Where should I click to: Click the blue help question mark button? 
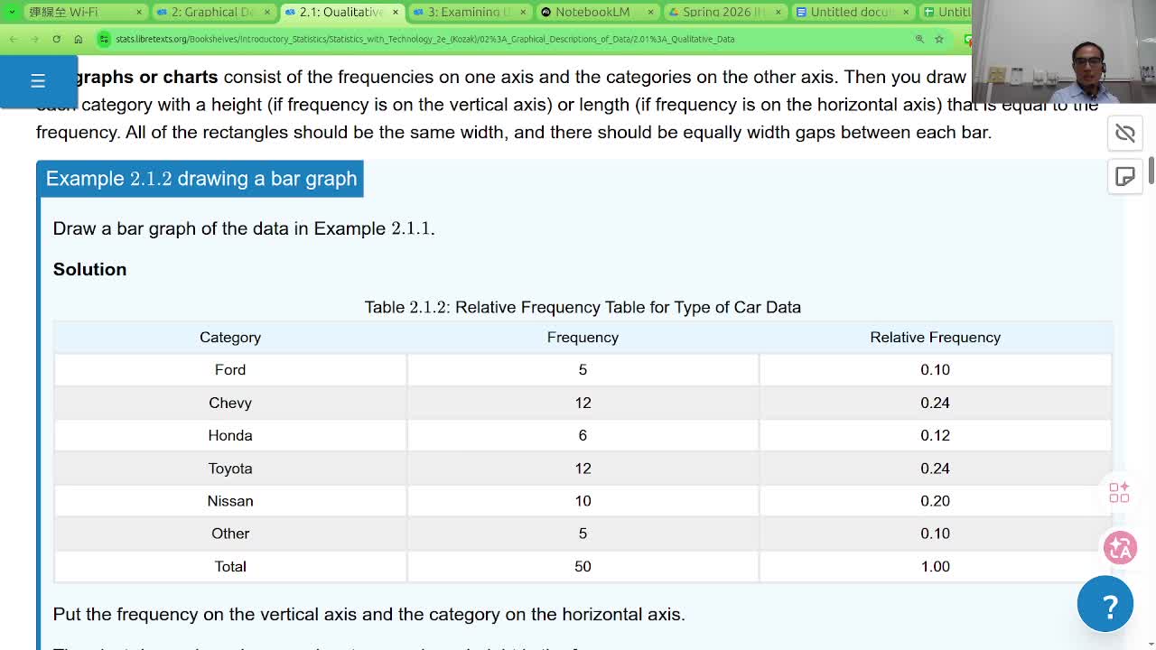tap(1105, 604)
